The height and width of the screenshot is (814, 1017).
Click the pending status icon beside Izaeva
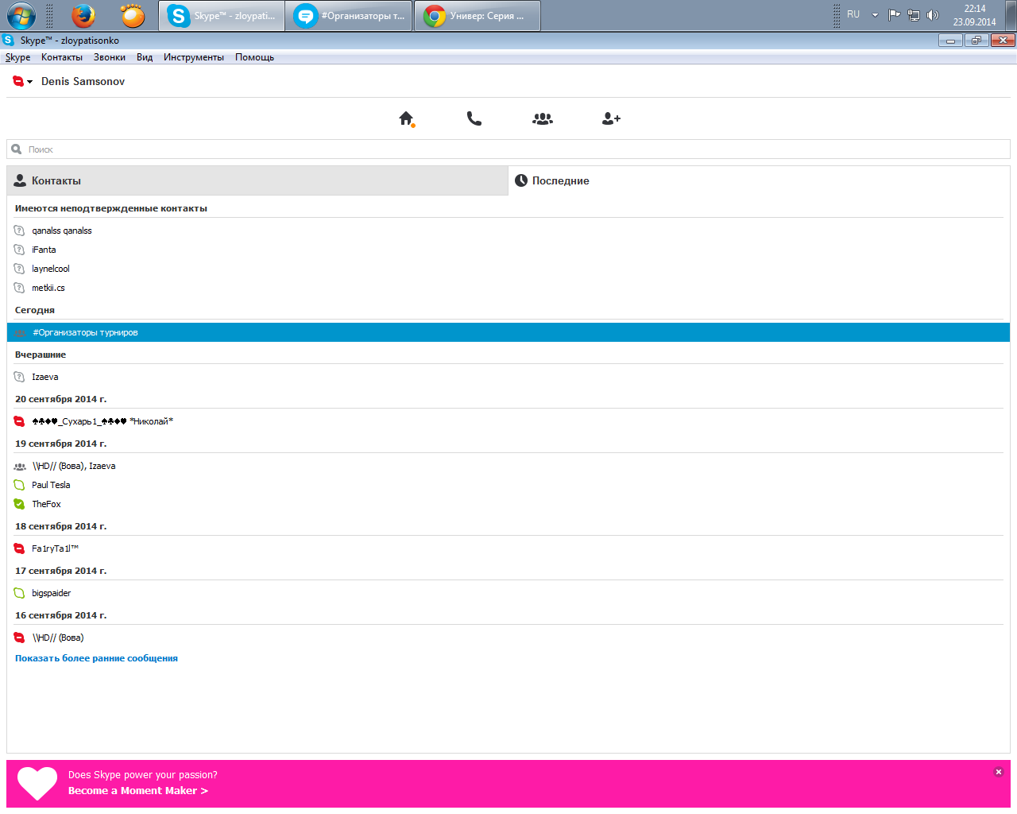[19, 377]
